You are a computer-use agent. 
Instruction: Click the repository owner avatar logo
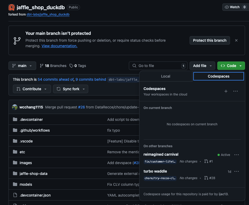coord(11,7)
